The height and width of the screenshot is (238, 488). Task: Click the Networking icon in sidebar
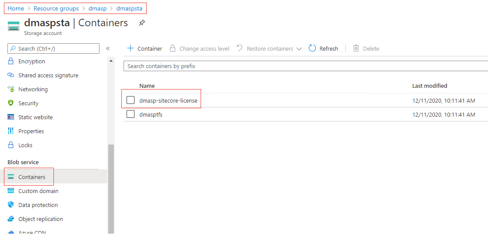[11, 90]
